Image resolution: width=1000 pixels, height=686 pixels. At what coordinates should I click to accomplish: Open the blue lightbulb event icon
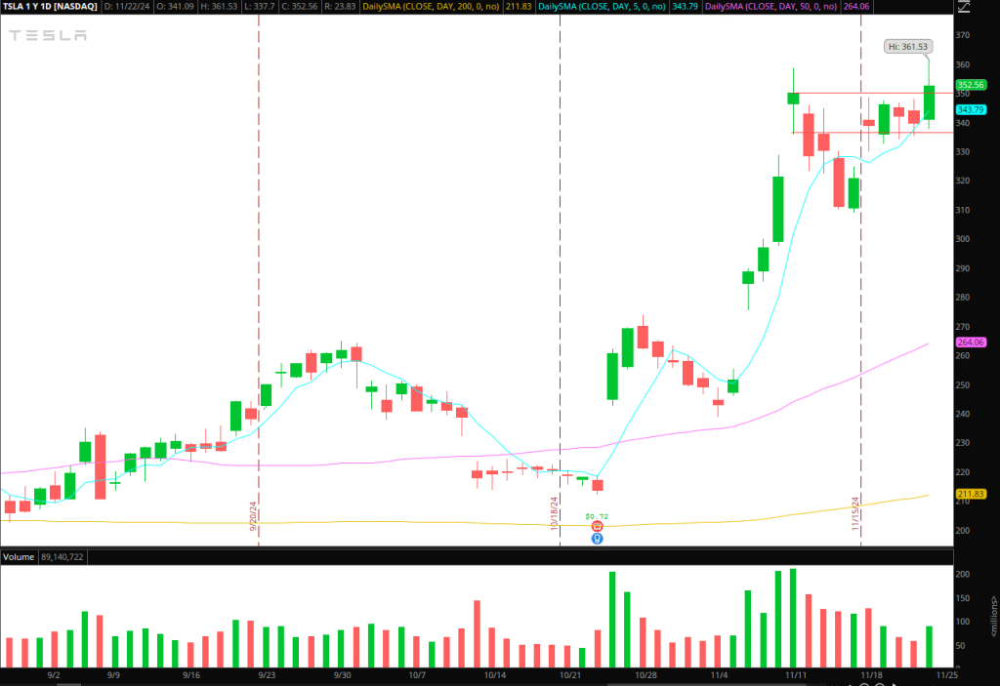597,539
